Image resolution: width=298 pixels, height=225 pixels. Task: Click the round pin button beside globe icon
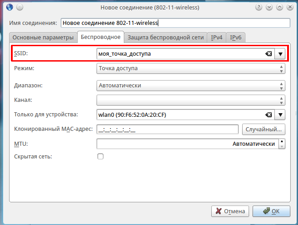[20, 7]
